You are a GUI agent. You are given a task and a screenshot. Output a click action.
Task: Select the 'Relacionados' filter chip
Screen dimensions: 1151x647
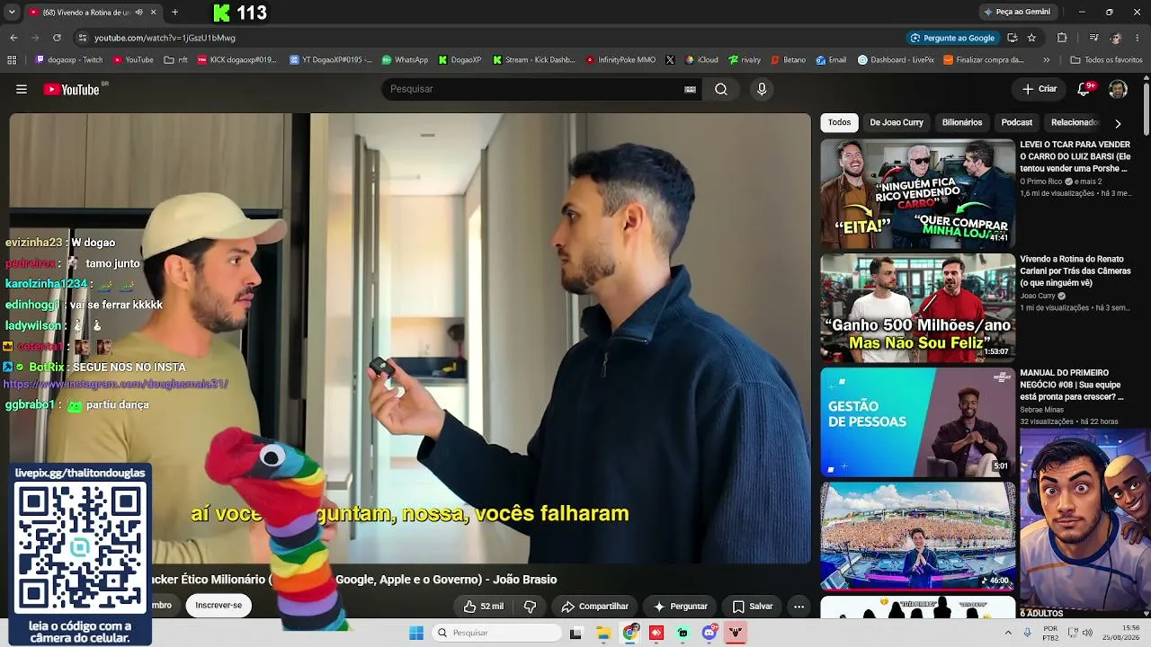click(1074, 122)
